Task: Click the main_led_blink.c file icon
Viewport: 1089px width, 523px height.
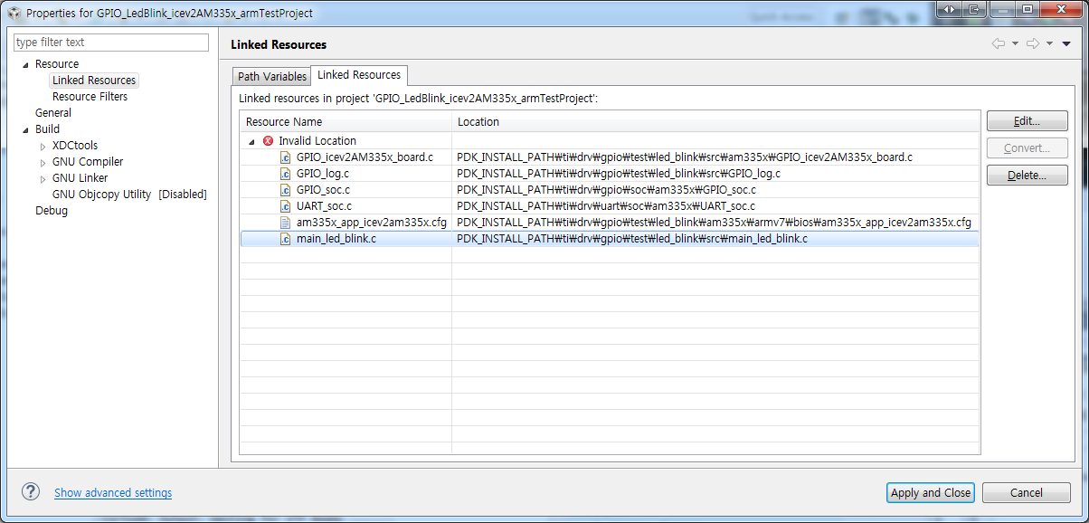Action: (x=286, y=239)
